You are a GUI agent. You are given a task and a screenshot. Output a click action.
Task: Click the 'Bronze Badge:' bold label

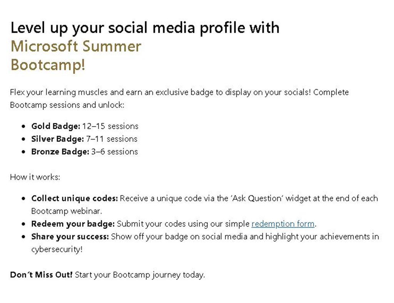[x=60, y=151]
